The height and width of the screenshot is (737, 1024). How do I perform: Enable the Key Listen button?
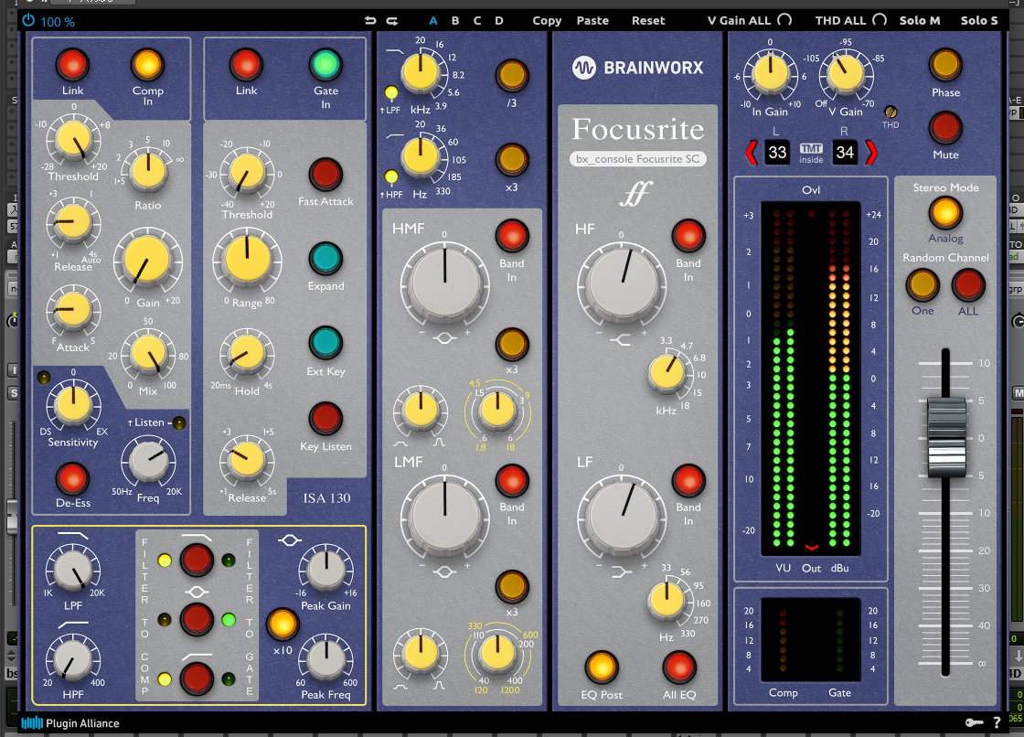pyautogui.click(x=325, y=419)
